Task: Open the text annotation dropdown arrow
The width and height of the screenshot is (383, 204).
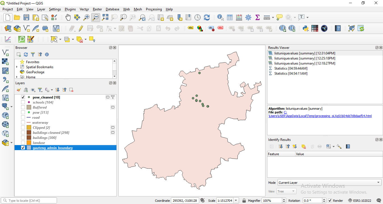Action: tap(308, 17)
